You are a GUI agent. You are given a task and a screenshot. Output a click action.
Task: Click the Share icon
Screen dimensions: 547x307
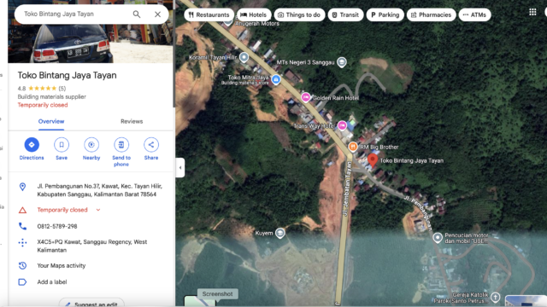coord(151,144)
